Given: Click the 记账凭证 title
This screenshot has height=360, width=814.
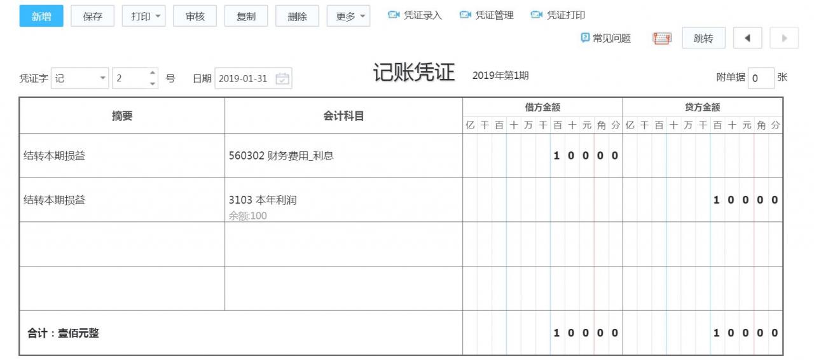Looking at the screenshot, I should (414, 73).
